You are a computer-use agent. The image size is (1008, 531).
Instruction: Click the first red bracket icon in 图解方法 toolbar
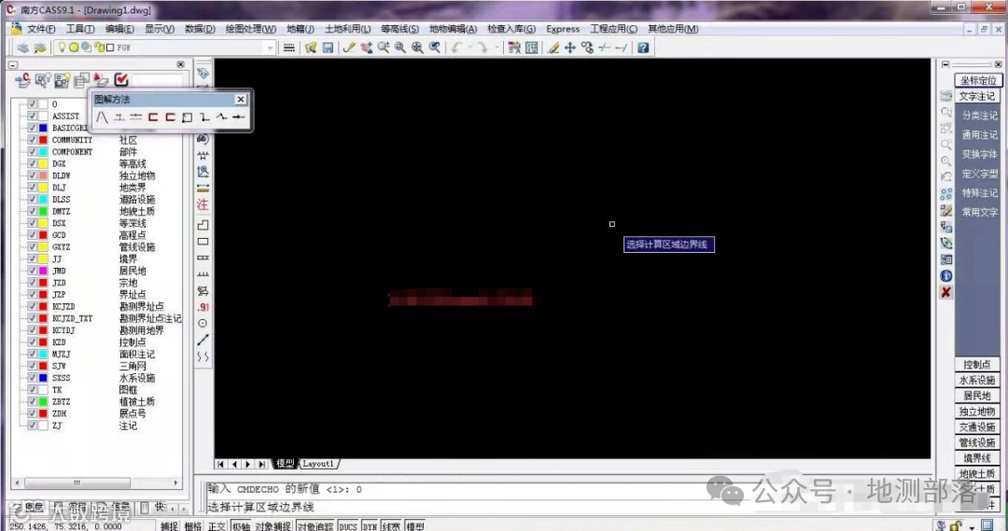click(153, 117)
